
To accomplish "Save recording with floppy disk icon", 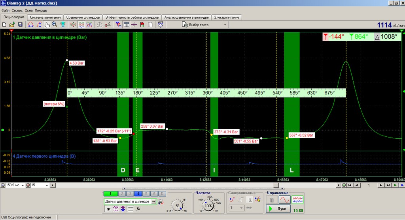I will tap(20, 25).
